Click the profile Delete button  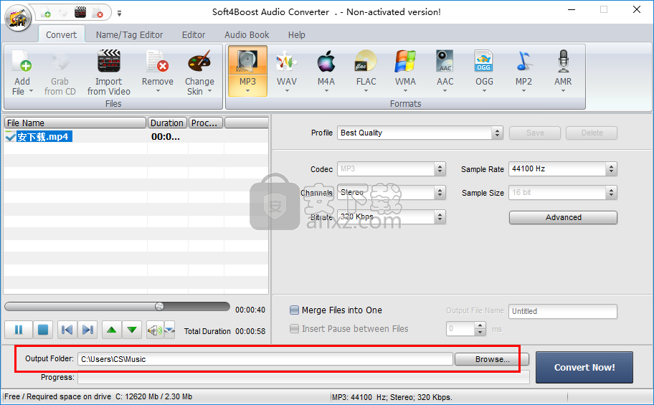point(592,133)
